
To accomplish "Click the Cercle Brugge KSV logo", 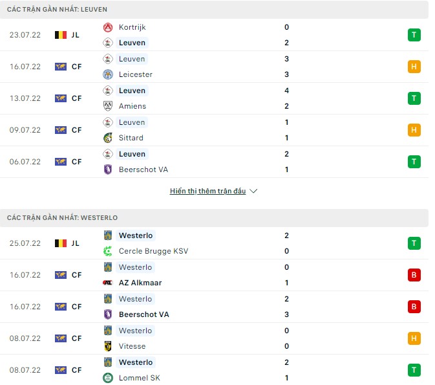I will tap(108, 251).
